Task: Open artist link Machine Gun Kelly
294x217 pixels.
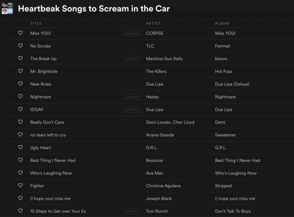Action: (164, 59)
